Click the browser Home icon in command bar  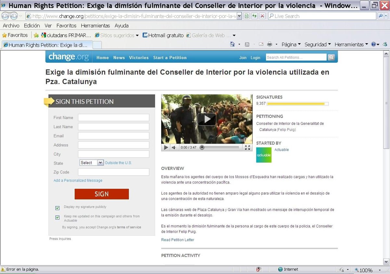pyautogui.click(x=232, y=44)
